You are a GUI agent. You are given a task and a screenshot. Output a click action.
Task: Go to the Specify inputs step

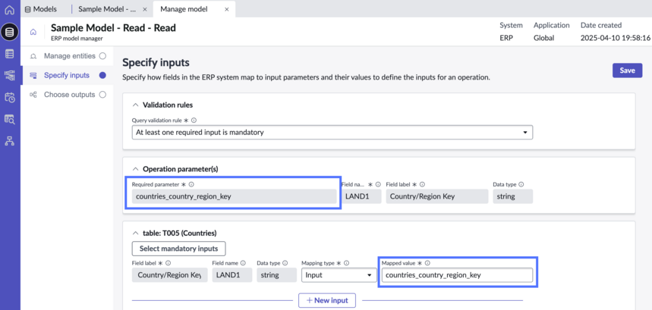(x=67, y=75)
